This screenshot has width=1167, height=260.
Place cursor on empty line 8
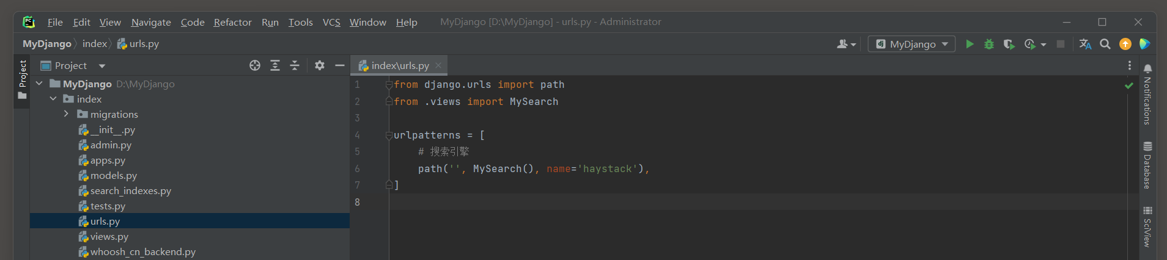758,202
